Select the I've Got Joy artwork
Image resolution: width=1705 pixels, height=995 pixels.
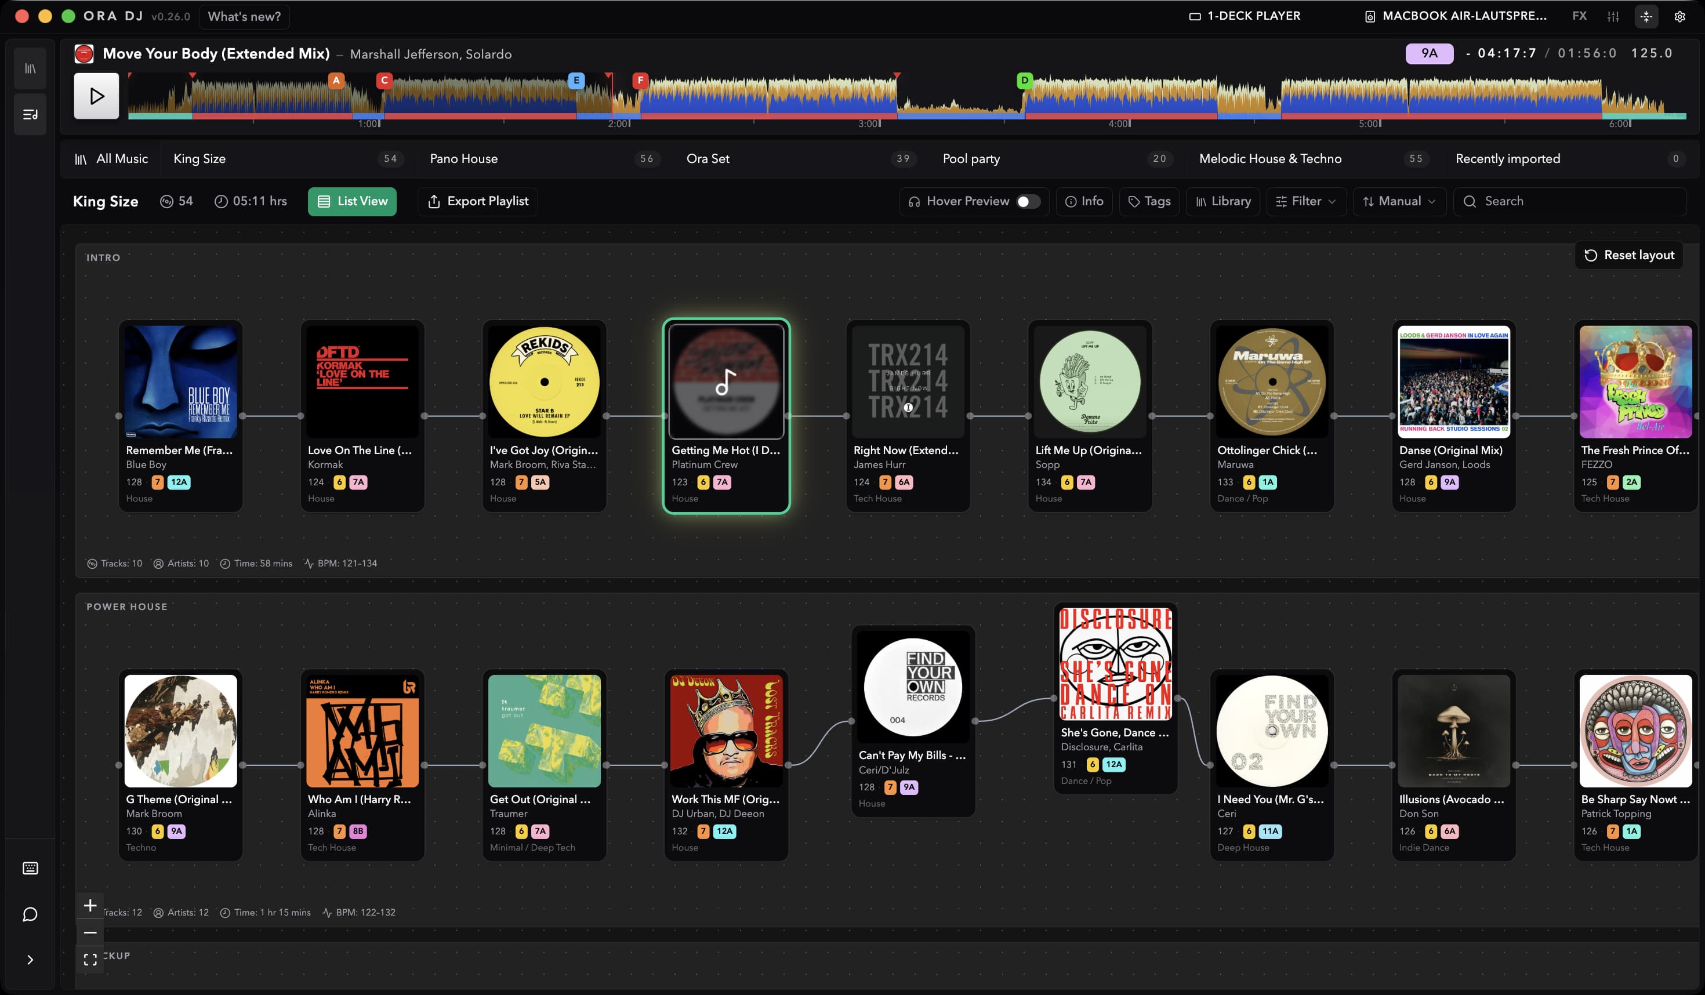click(x=544, y=382)
